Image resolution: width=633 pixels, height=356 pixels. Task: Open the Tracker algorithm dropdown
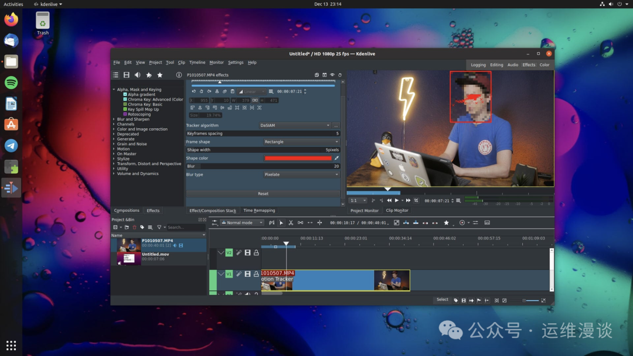pyautogui.click(x=295, y=125)
